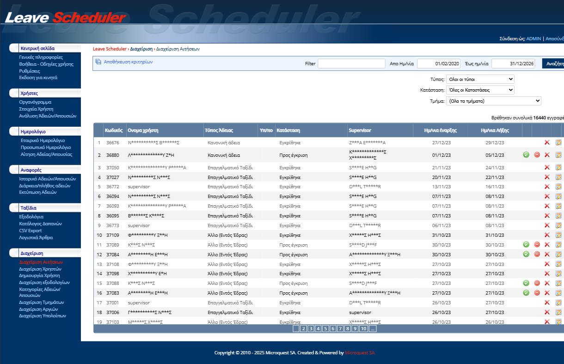Screen dimensions: 564x364
Task: Open the Τύπος dropdown
Action: (480, 79)
